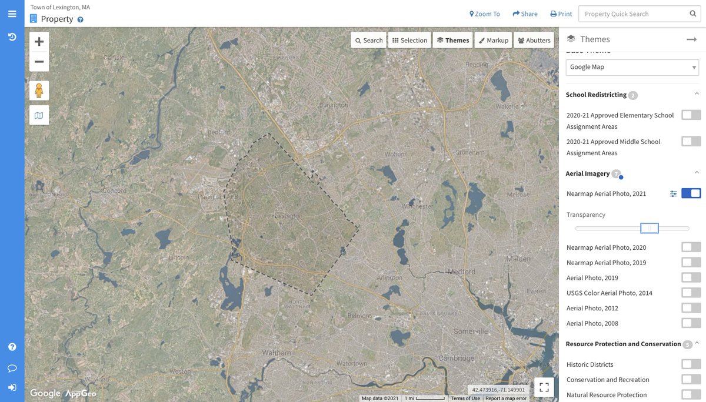This screenshot has width=706, height=402.
Task: Enable Aerial Photo 2012 layer
Action: pyautogui.click(x=691, y=308)
